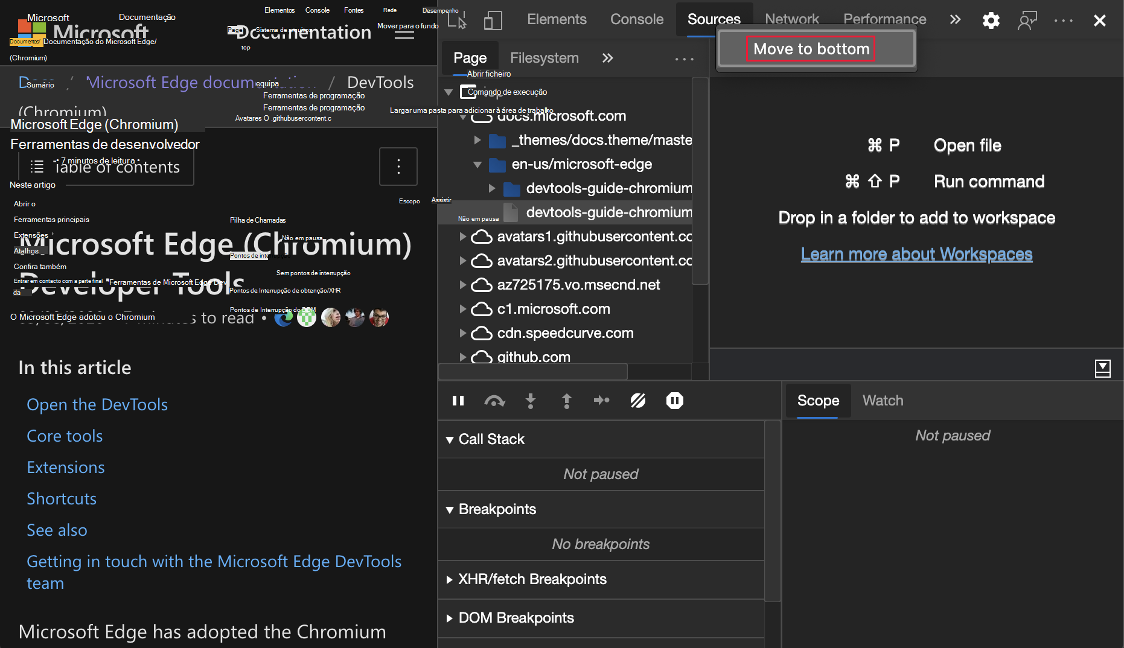
Task: Expand c1.microsoft.com domain
Action: (x=463, y=309)
